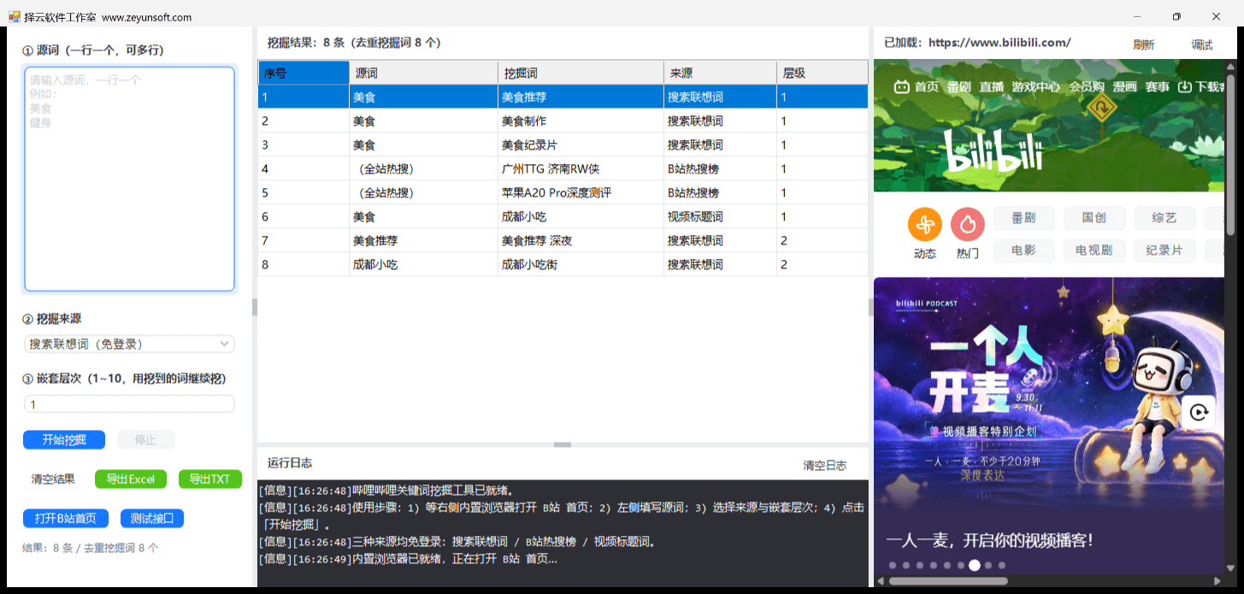Image resolution: width=1244 pixels, height=594 pixels.
Task: Select the 纪录片 category chip
Action: point(1164,250)
